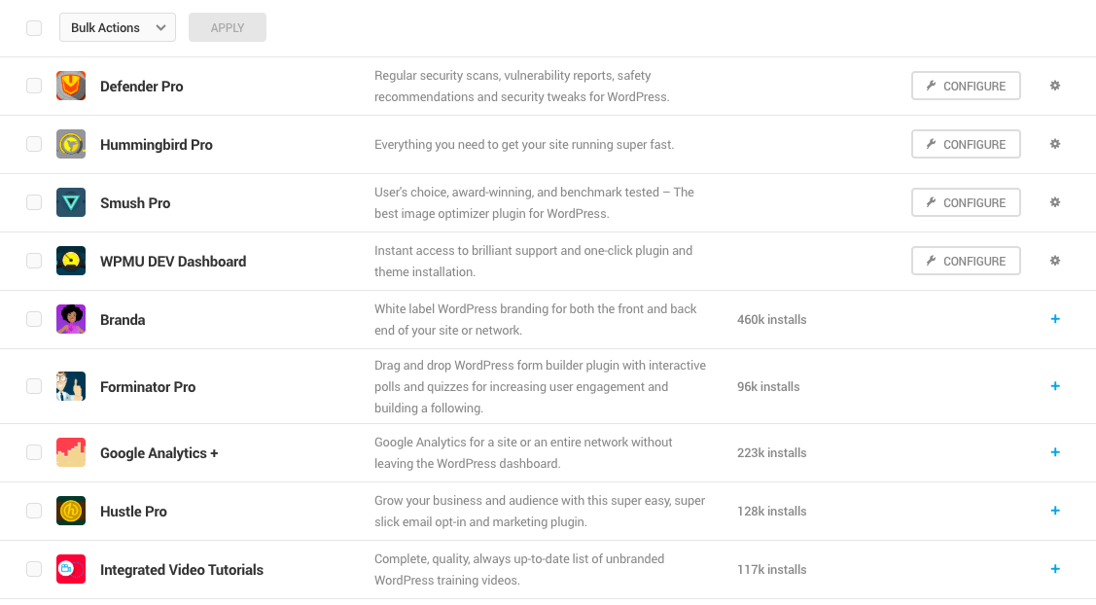Click the Hustle Pro plugin icon
This screenshot has height=605, width=1096.
tap(71, 511)
